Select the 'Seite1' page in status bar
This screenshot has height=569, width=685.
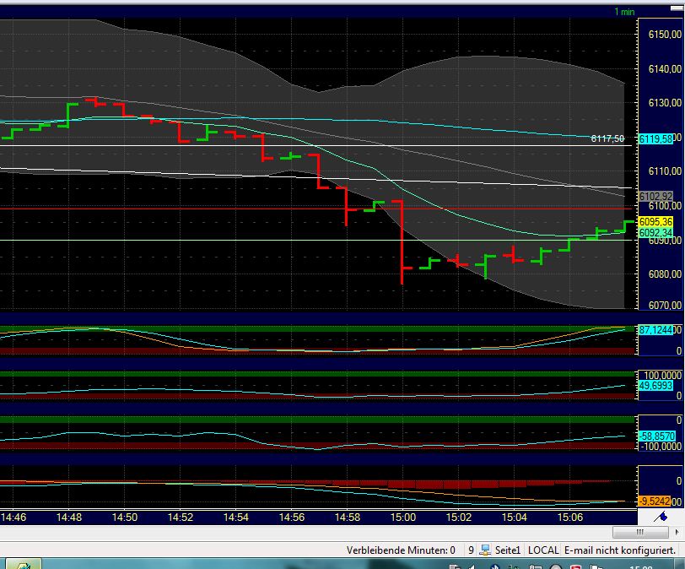[507, 550]
